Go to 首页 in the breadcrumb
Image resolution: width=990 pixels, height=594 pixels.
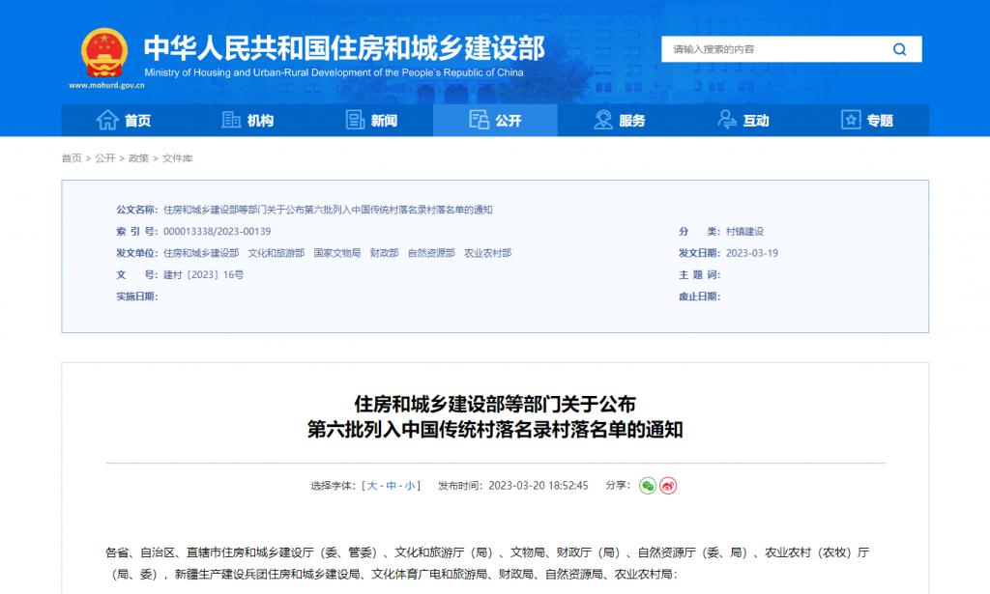(72, 158)
